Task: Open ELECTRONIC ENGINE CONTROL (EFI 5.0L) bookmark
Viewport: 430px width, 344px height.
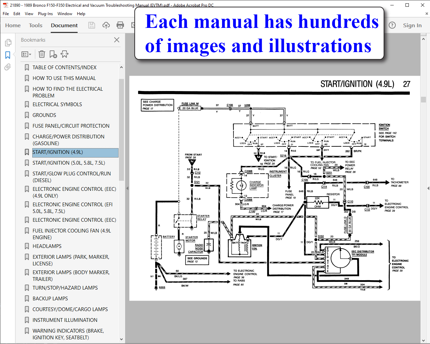Action: [73, 208]
